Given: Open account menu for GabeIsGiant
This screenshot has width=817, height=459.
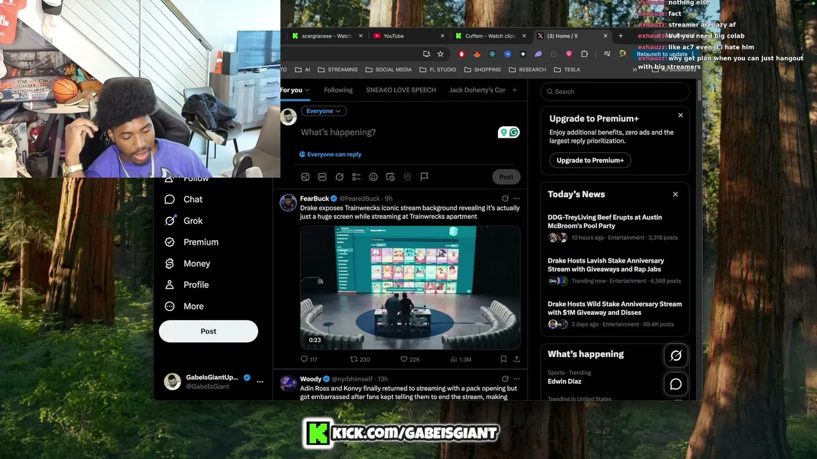Looking at the screenshot, I should (260, 381).
